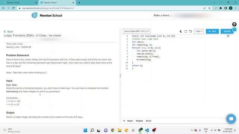Click the return N line in the editor

coord(137,66)
